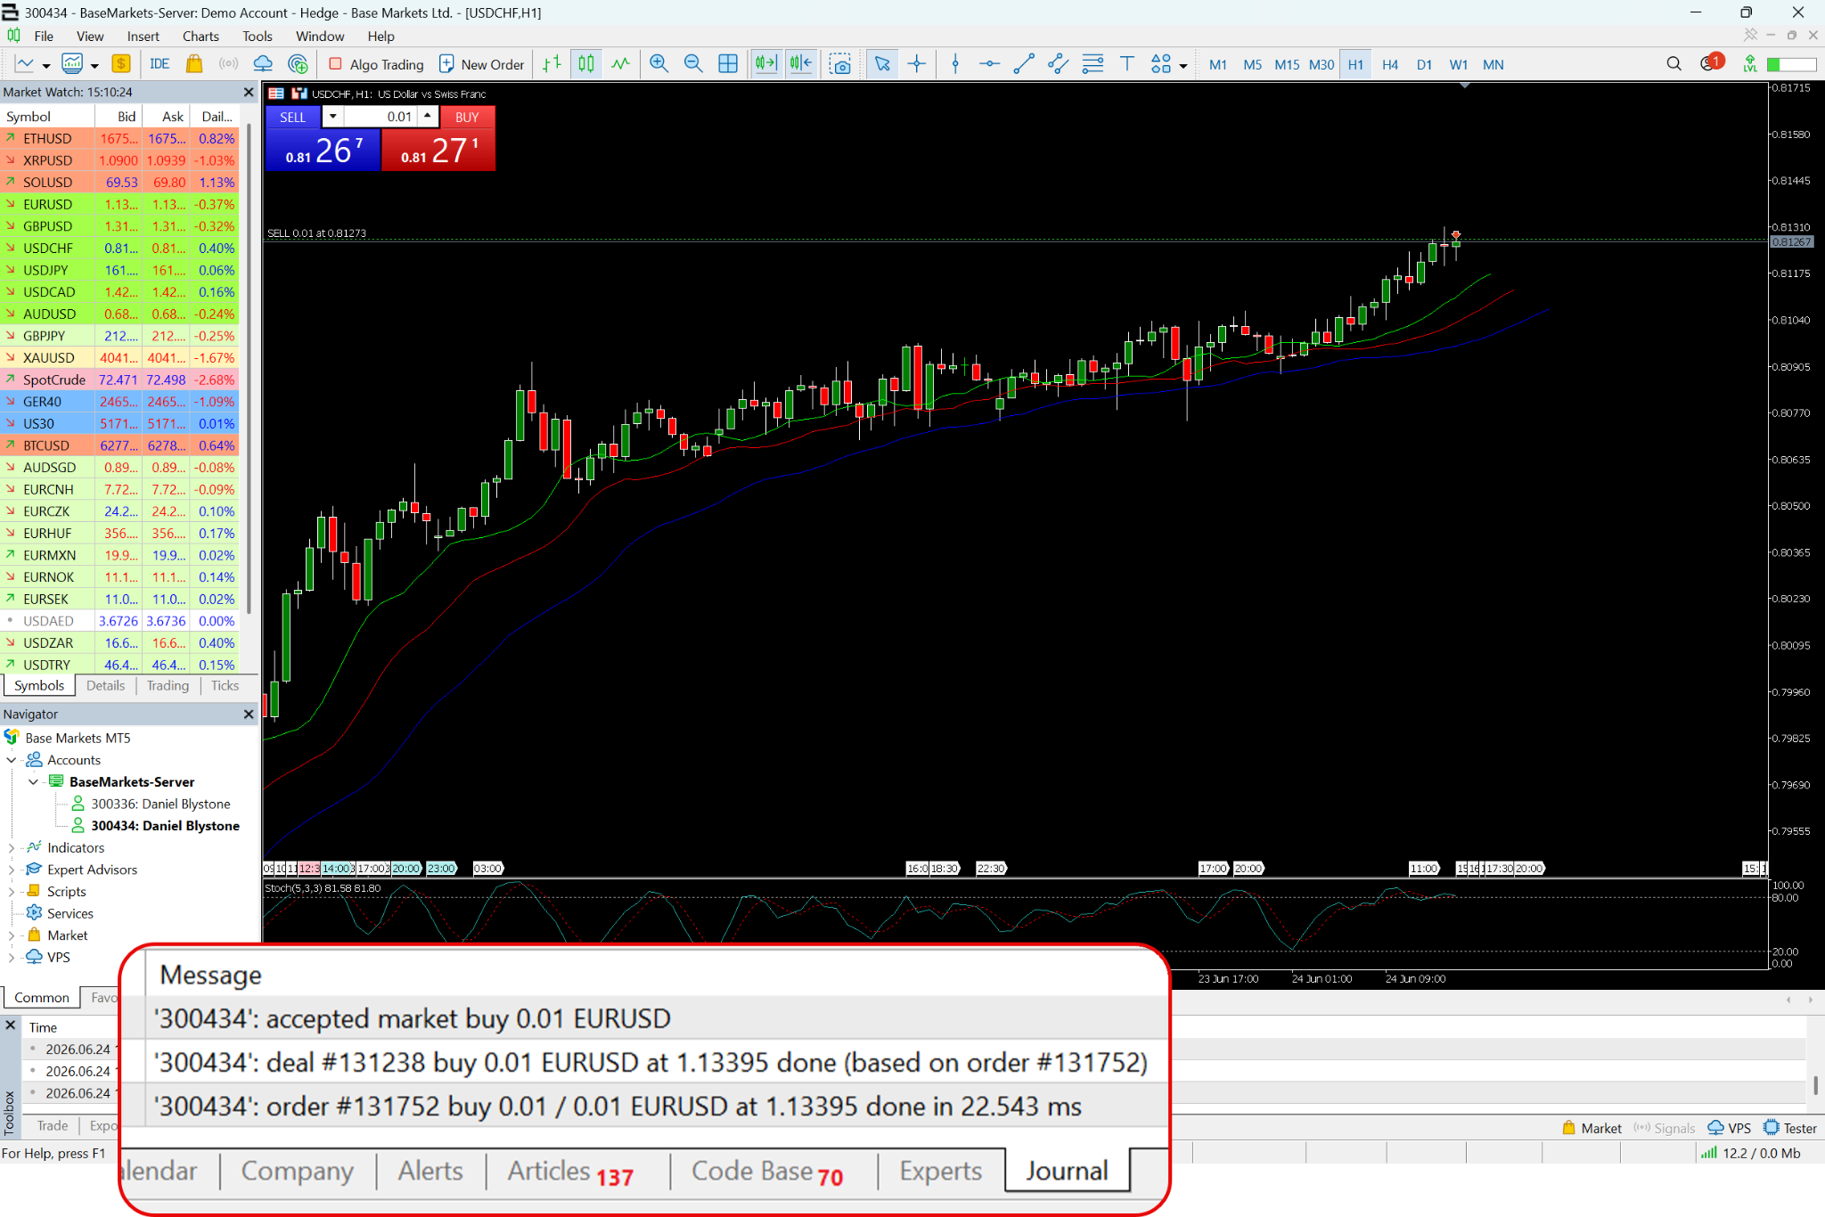Toggle Algo Trading
Viewport: 1825px width, 1217px height.
(x=376, y=64)
